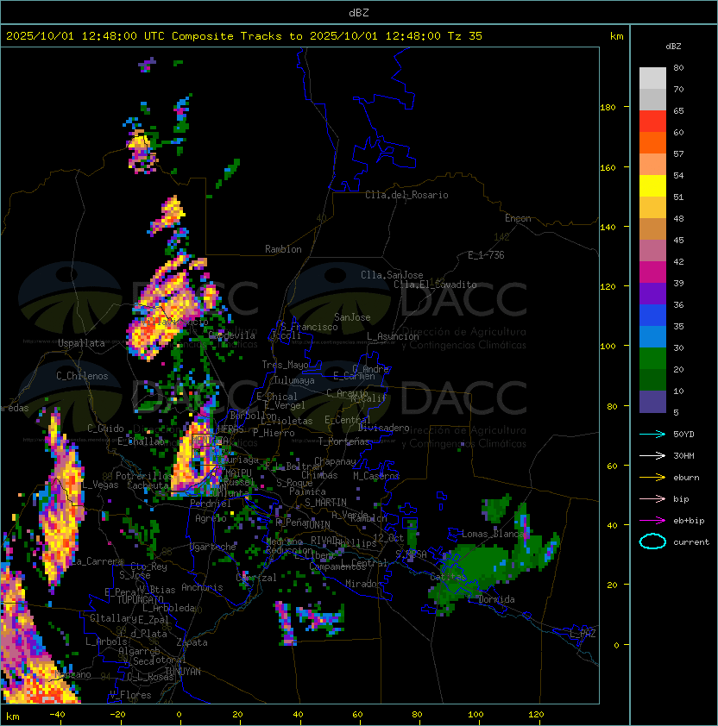Click the 'Dormida' map label
The width and height of the screenshot is (718, 726).
point(496,599)
